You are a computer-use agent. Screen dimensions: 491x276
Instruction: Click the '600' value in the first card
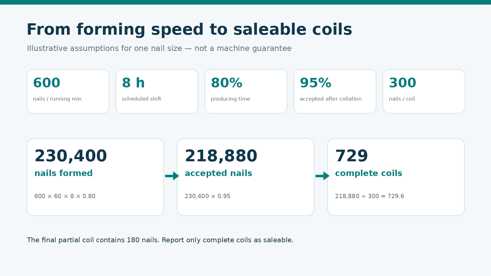click(x=47, y=83)
